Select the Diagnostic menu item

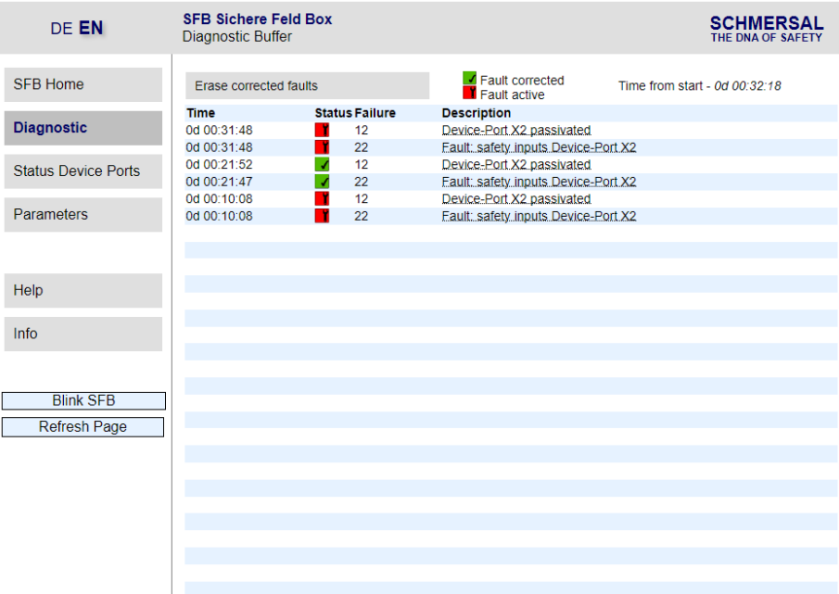point(83,128)
